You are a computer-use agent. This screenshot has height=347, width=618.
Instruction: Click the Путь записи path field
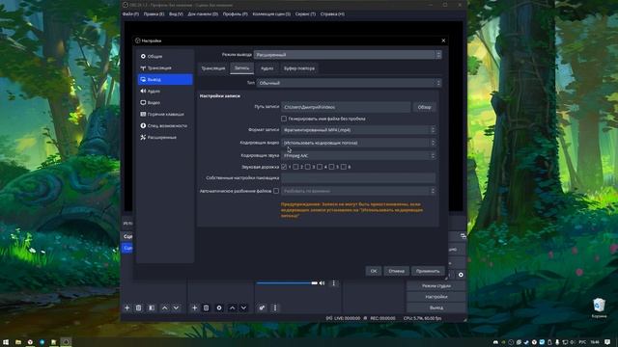point(346,107)
